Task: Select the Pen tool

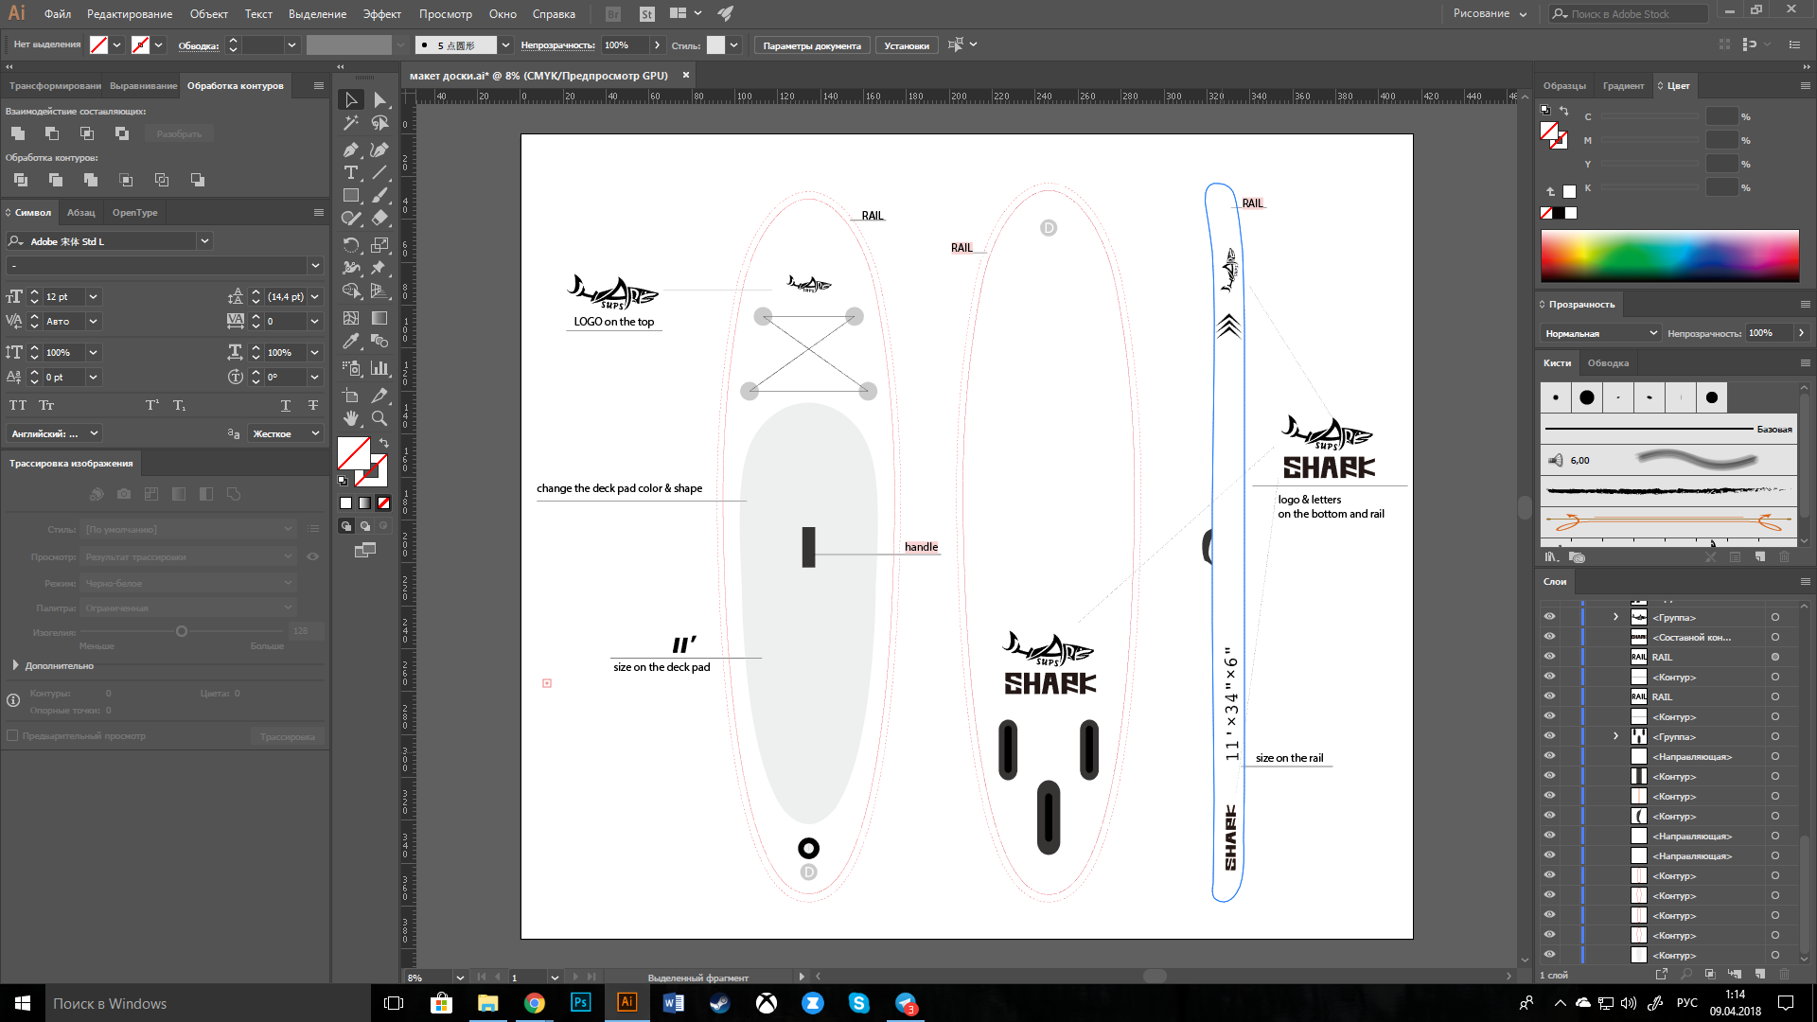Action: pos(351,150)
